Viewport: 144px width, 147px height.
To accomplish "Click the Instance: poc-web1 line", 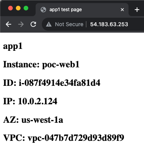I will [41, 64].
